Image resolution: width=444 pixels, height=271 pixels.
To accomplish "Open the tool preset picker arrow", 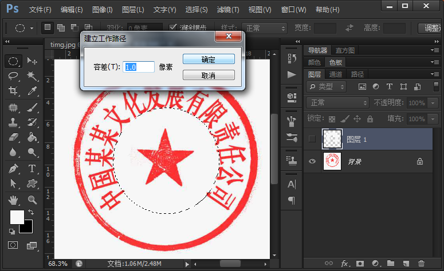I will pyautogui.click(x=32, y=28).
